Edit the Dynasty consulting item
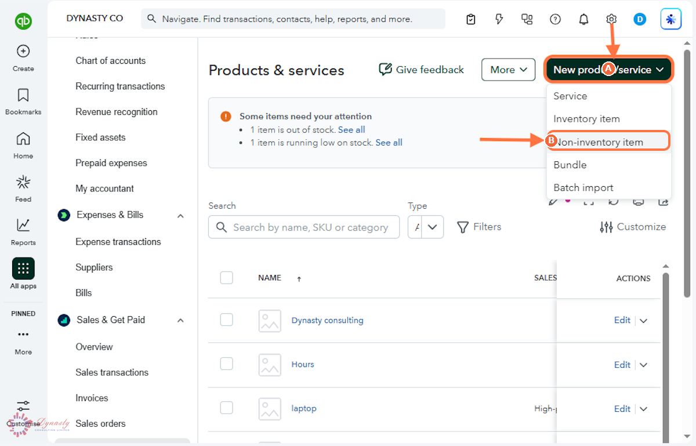 [622, 320]
